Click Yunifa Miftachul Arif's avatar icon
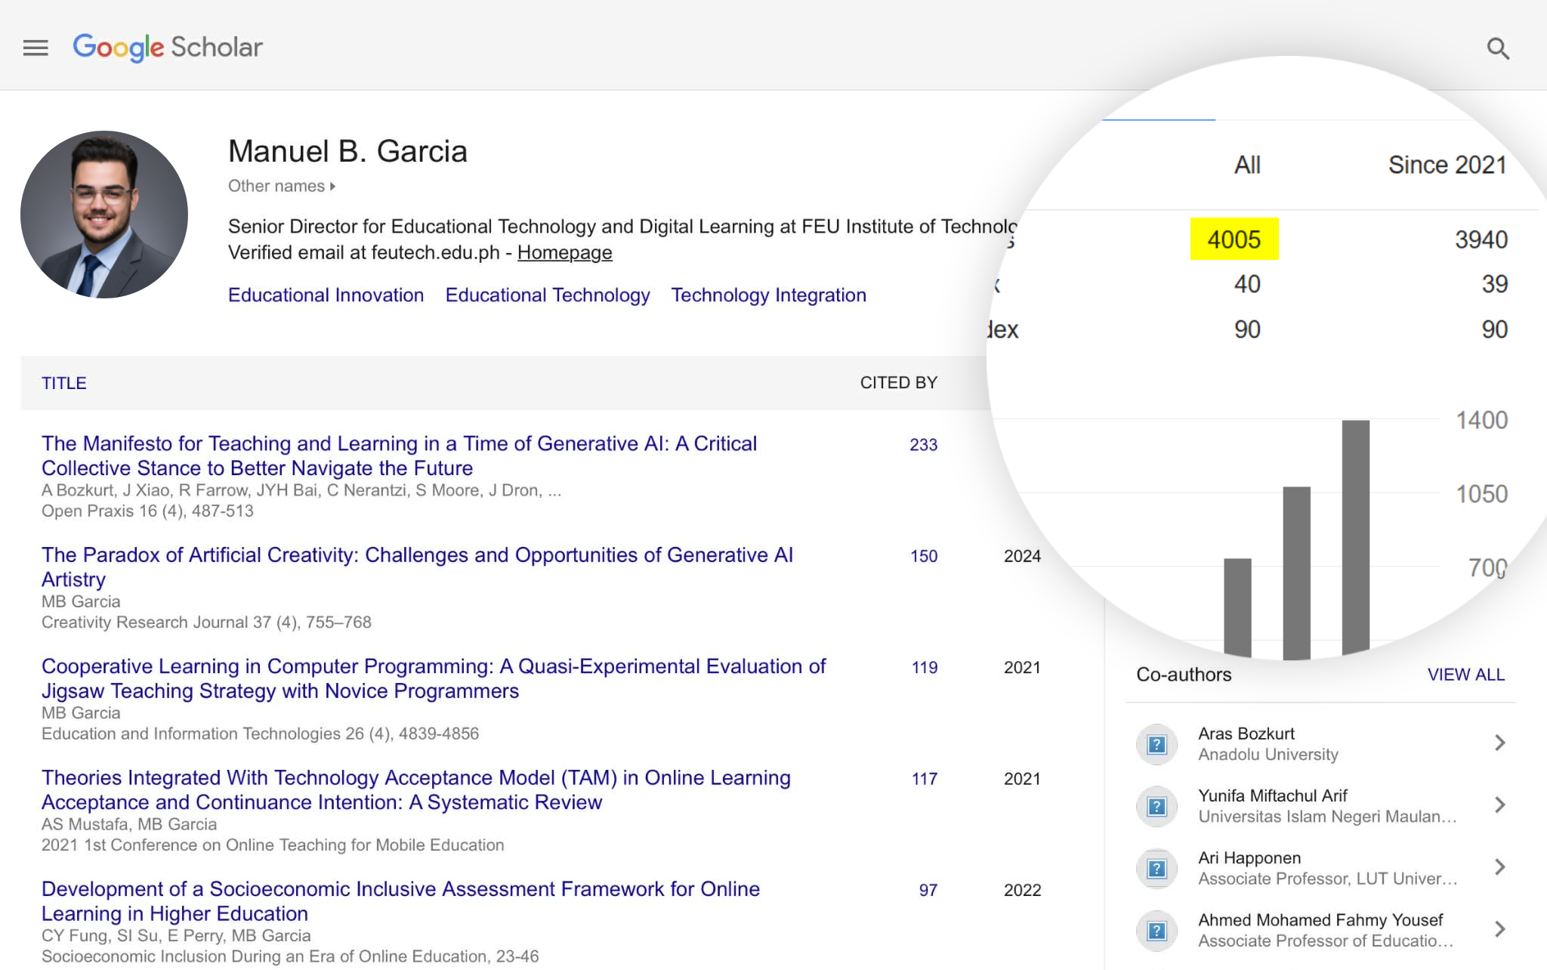Screen dimensions: 1547x970 click(x=1156, y=806)
